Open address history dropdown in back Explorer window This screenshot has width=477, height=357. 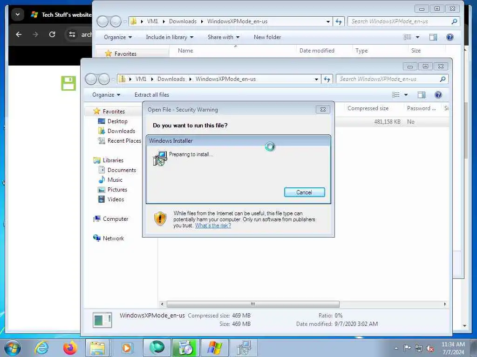click(x=328, y=21)
